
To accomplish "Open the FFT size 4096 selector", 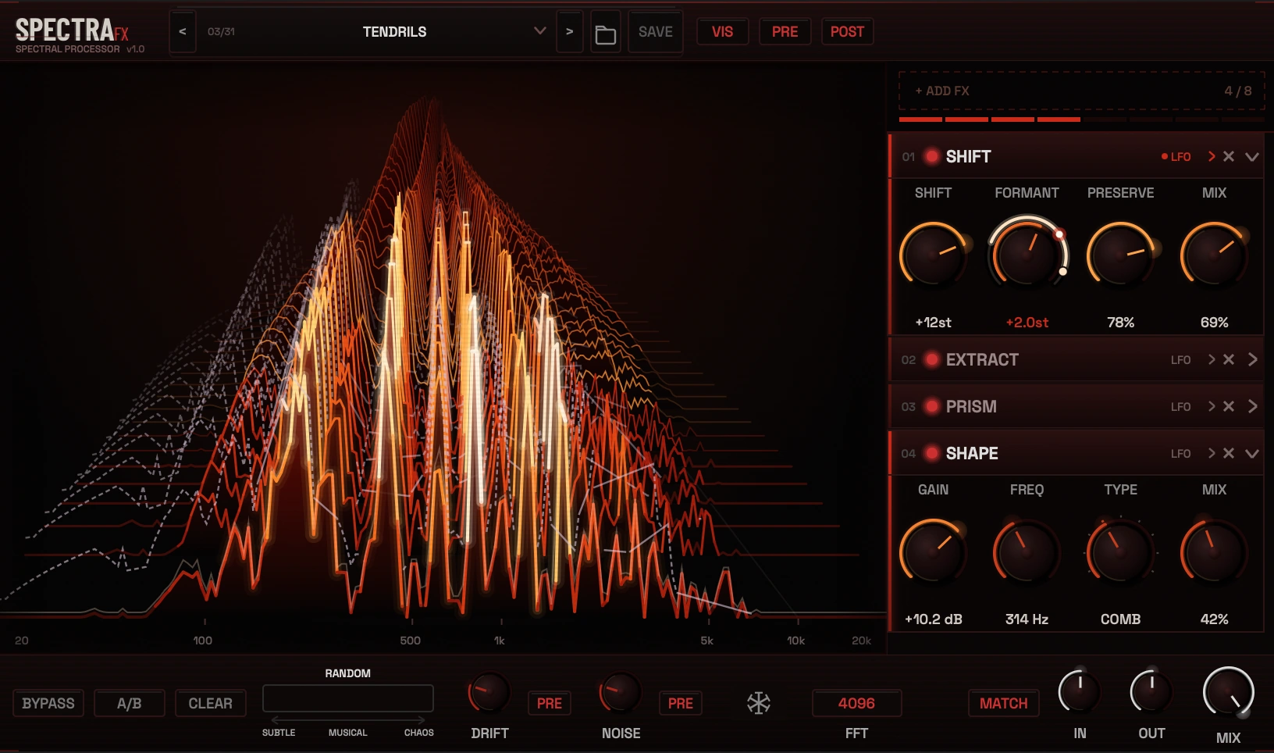I will pos(857,703).
